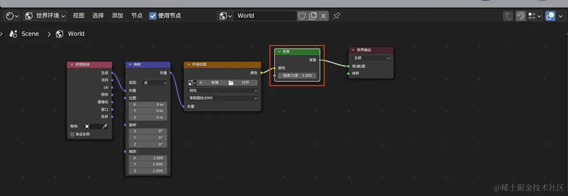The image size is (568, 196).
Task: Toggle the 来自实例 checkbox
Action: tap(72, 134)
